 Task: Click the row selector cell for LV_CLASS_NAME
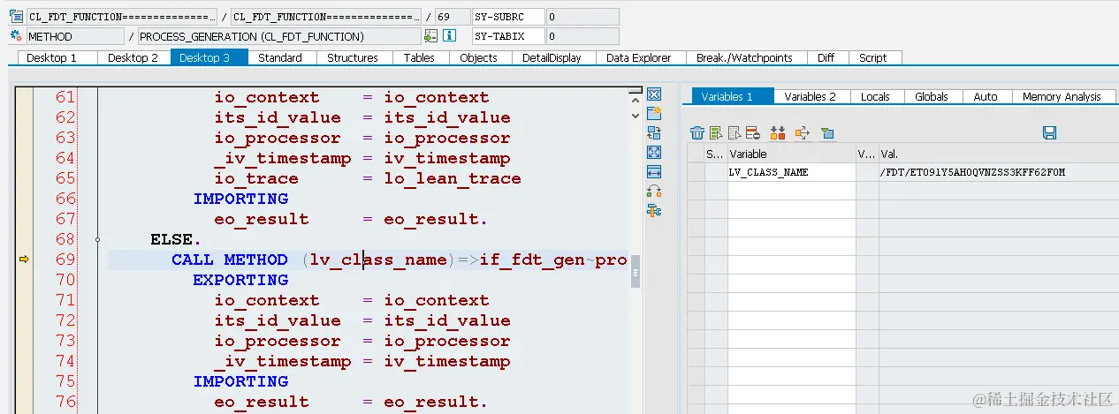(x=696, y=172)
